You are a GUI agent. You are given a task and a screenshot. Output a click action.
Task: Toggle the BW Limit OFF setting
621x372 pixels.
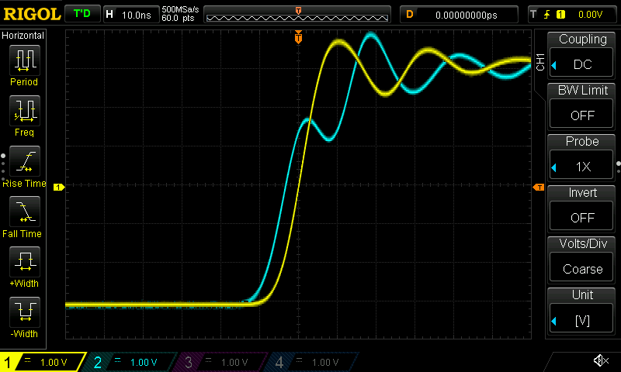click(581, 106)
